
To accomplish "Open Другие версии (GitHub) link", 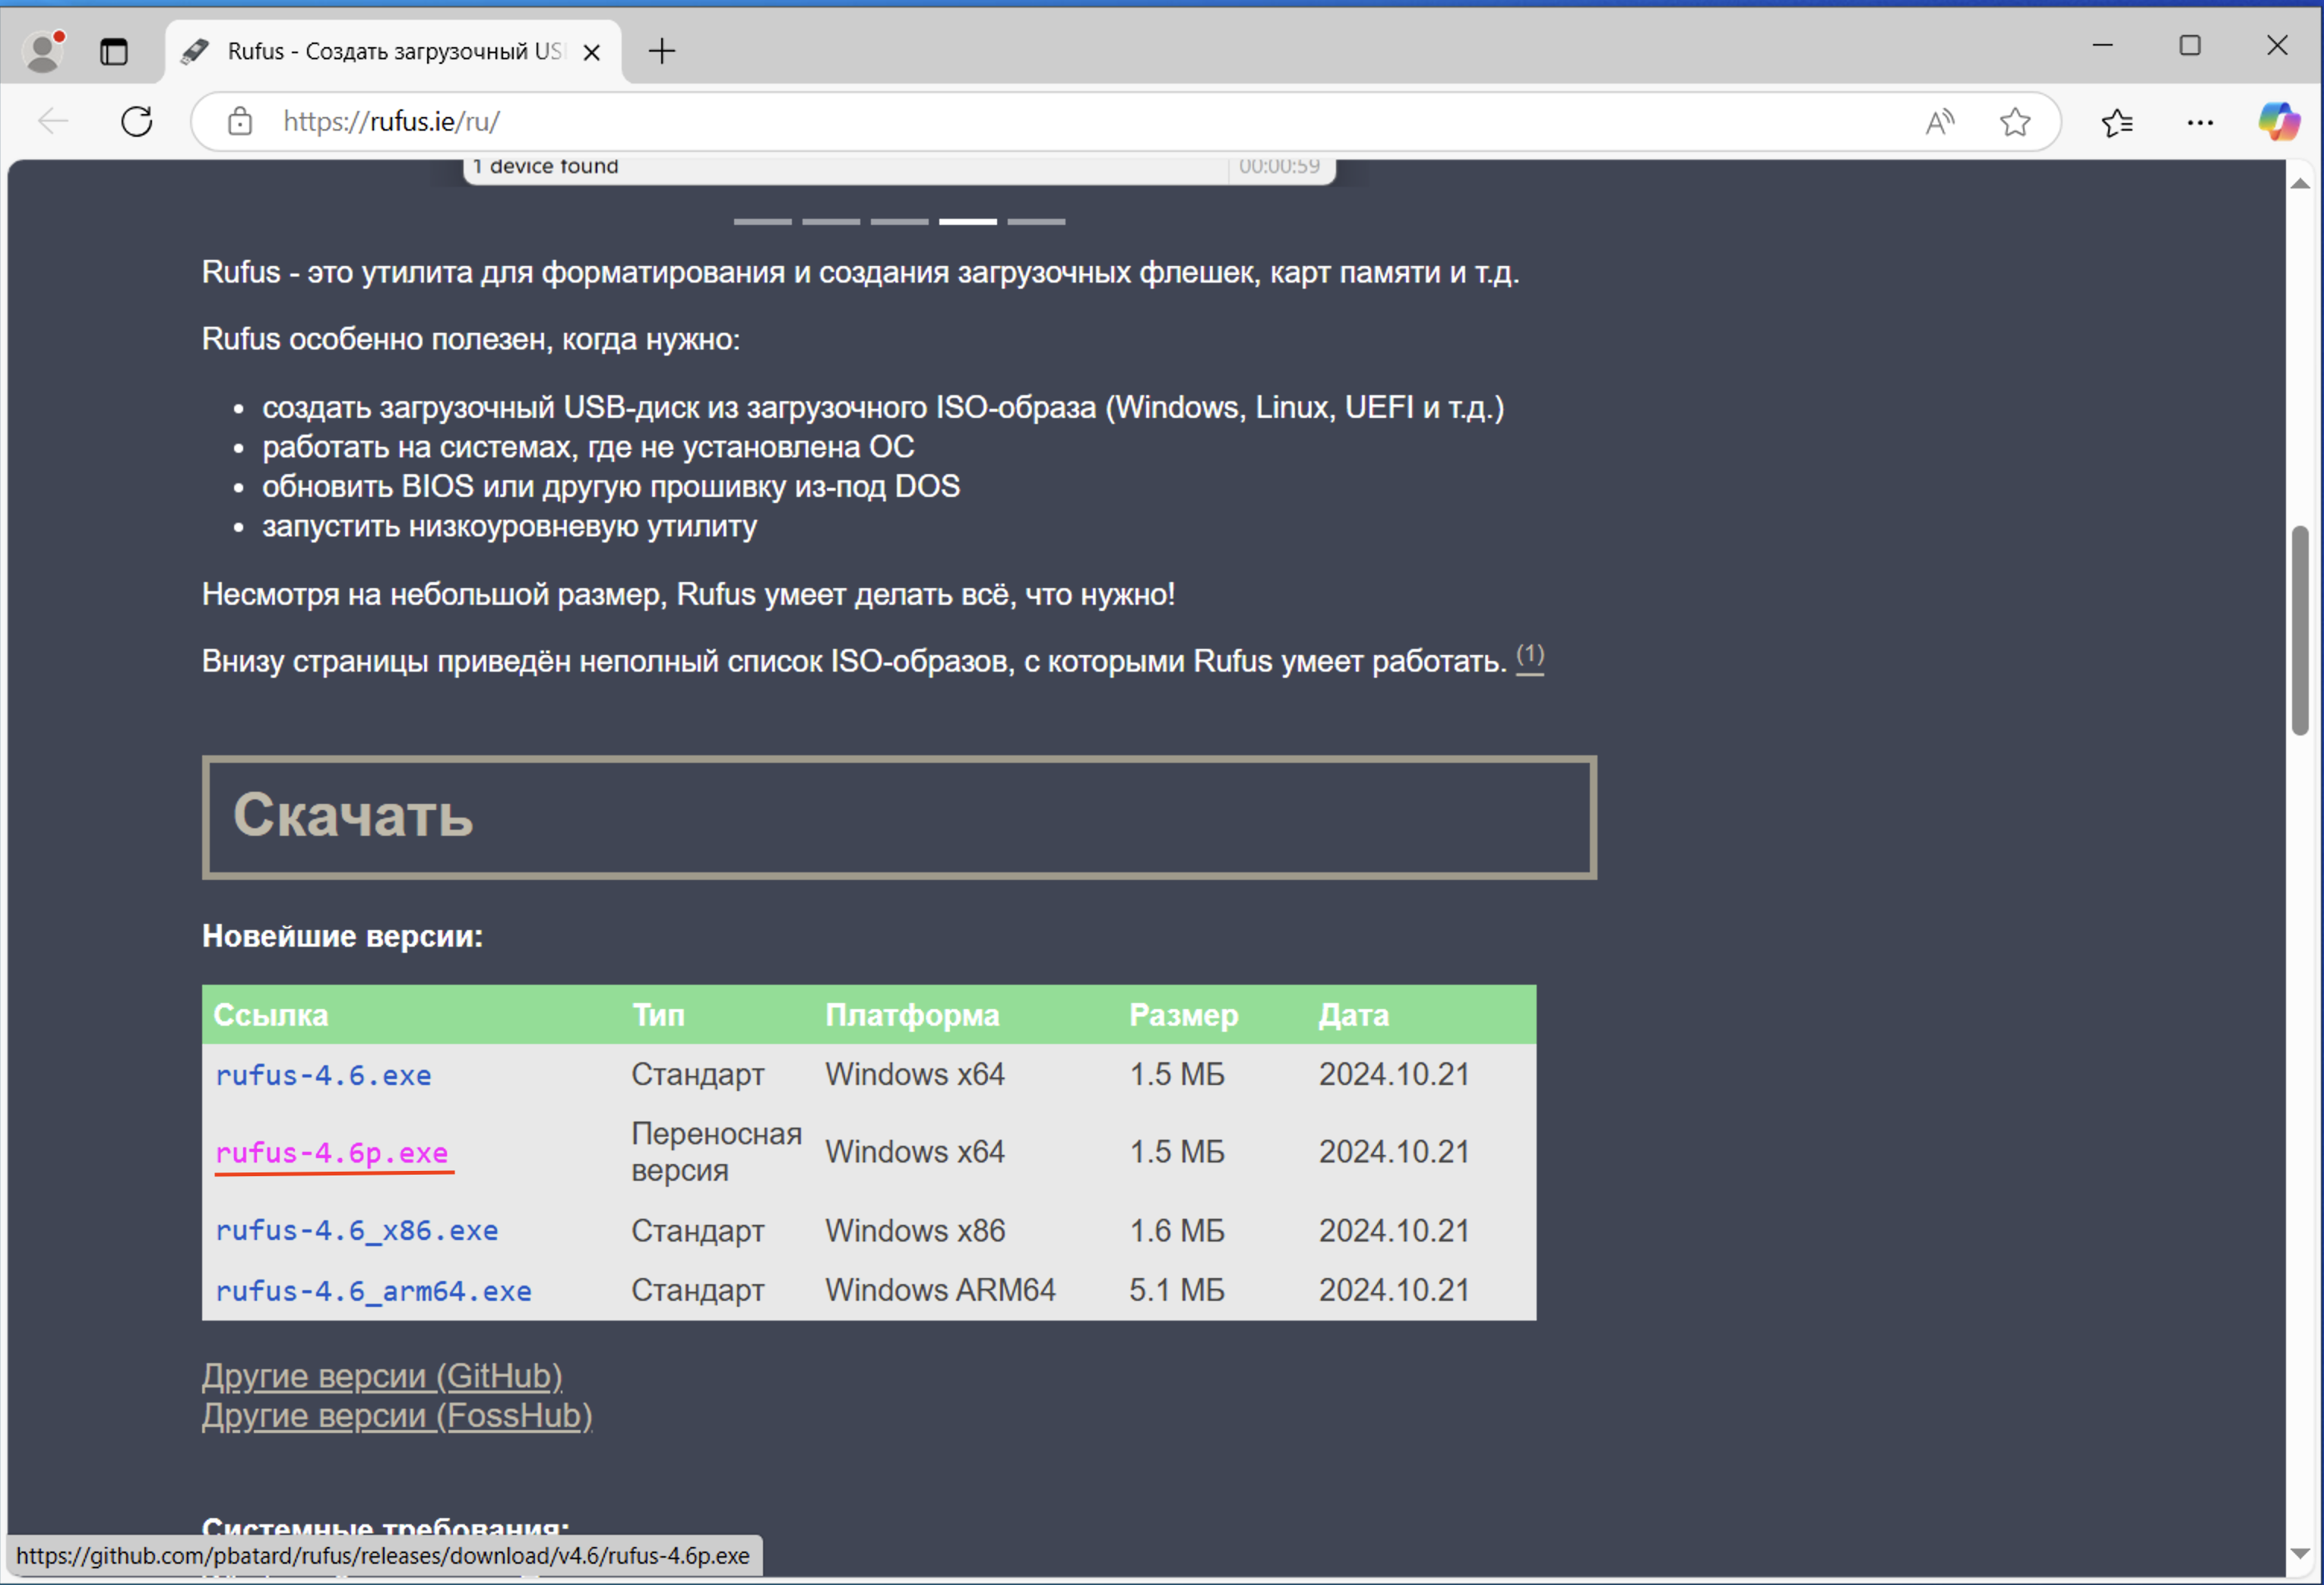I will pos(382,1376).
